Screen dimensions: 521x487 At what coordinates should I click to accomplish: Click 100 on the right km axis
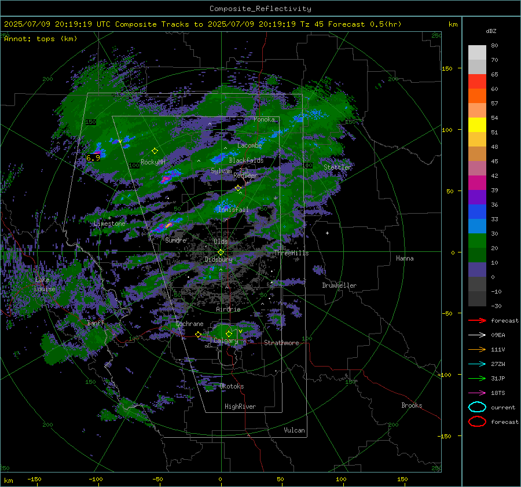point(447,130)
